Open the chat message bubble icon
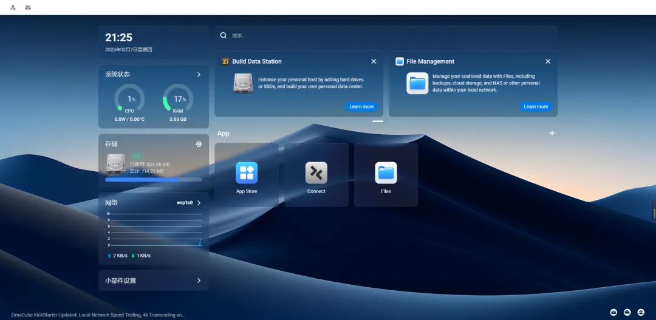 (627, 312)
